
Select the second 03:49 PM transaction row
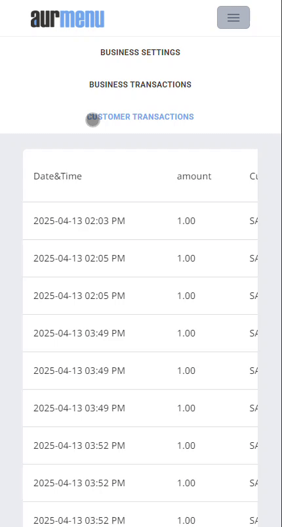(140, 371)
